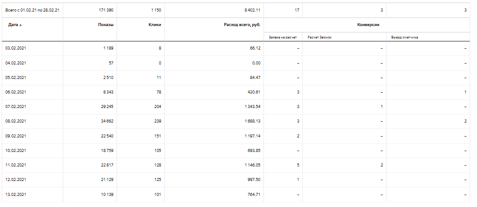
Task: Click clicks value 78
Action: [x=159, y=92]
